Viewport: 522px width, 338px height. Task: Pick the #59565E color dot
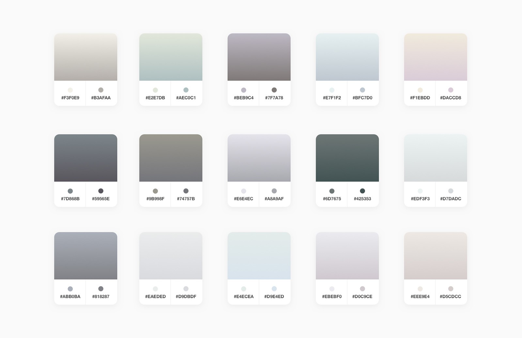click(x=101, y=191)
